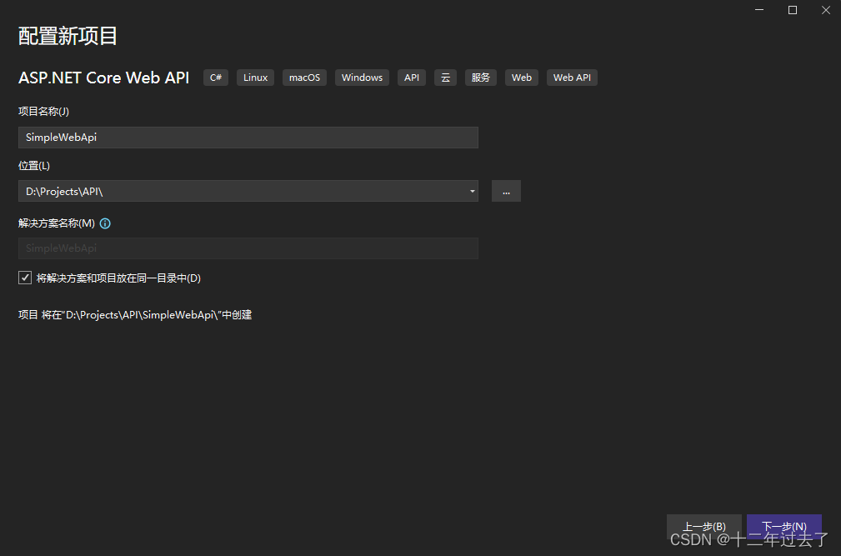
Task: Click the Windows platform tag
Action: 361,77
